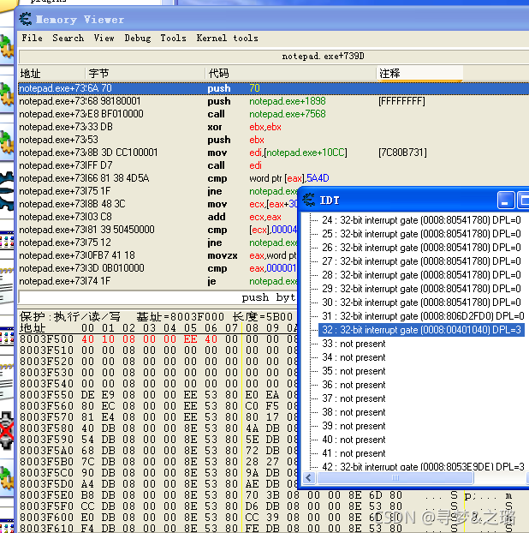Select the 'xor ebx,ebx' instruction row
529x533 pixels.
(x=274, y=127)
